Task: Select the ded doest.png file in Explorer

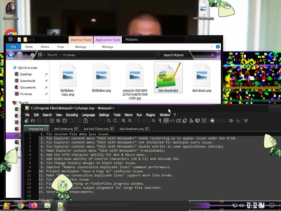Action: click(202, 78)
